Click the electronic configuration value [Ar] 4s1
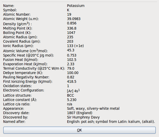Screen dimensions: 159x137 coord(73,91)
